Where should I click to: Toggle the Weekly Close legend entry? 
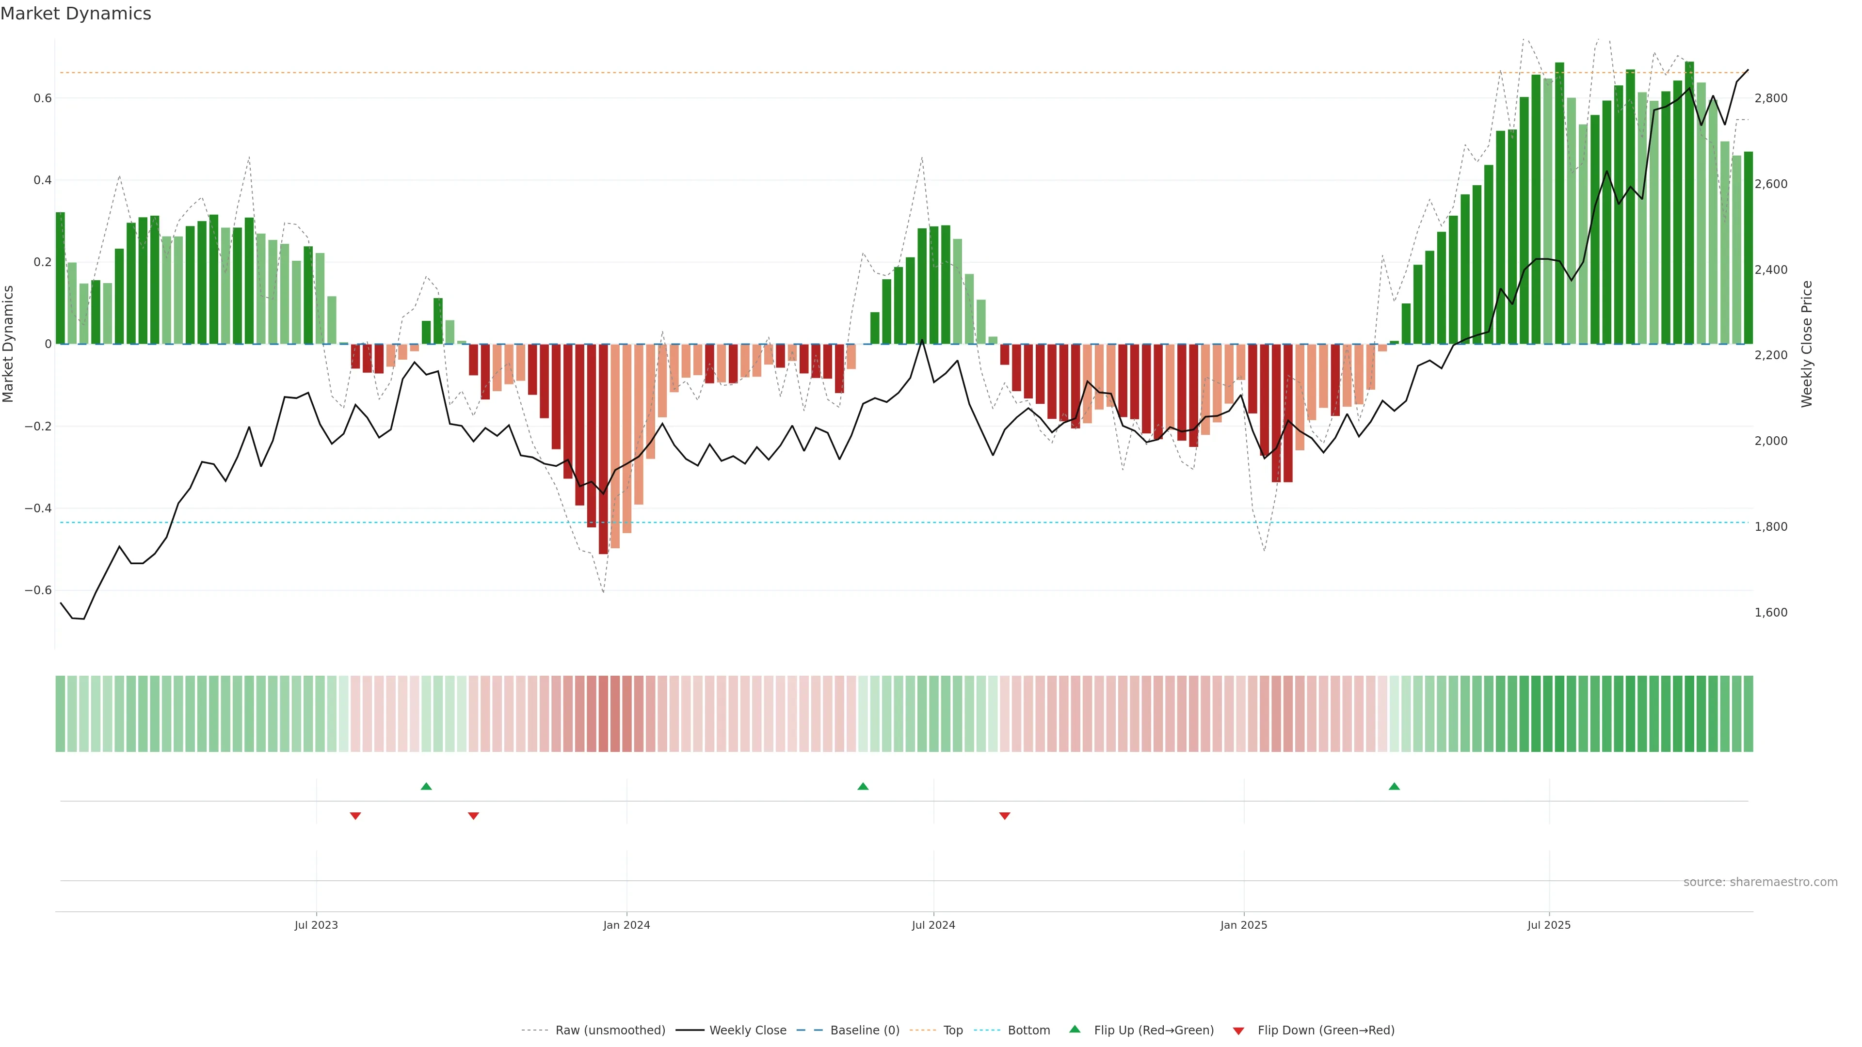(x=747, y=1031)
